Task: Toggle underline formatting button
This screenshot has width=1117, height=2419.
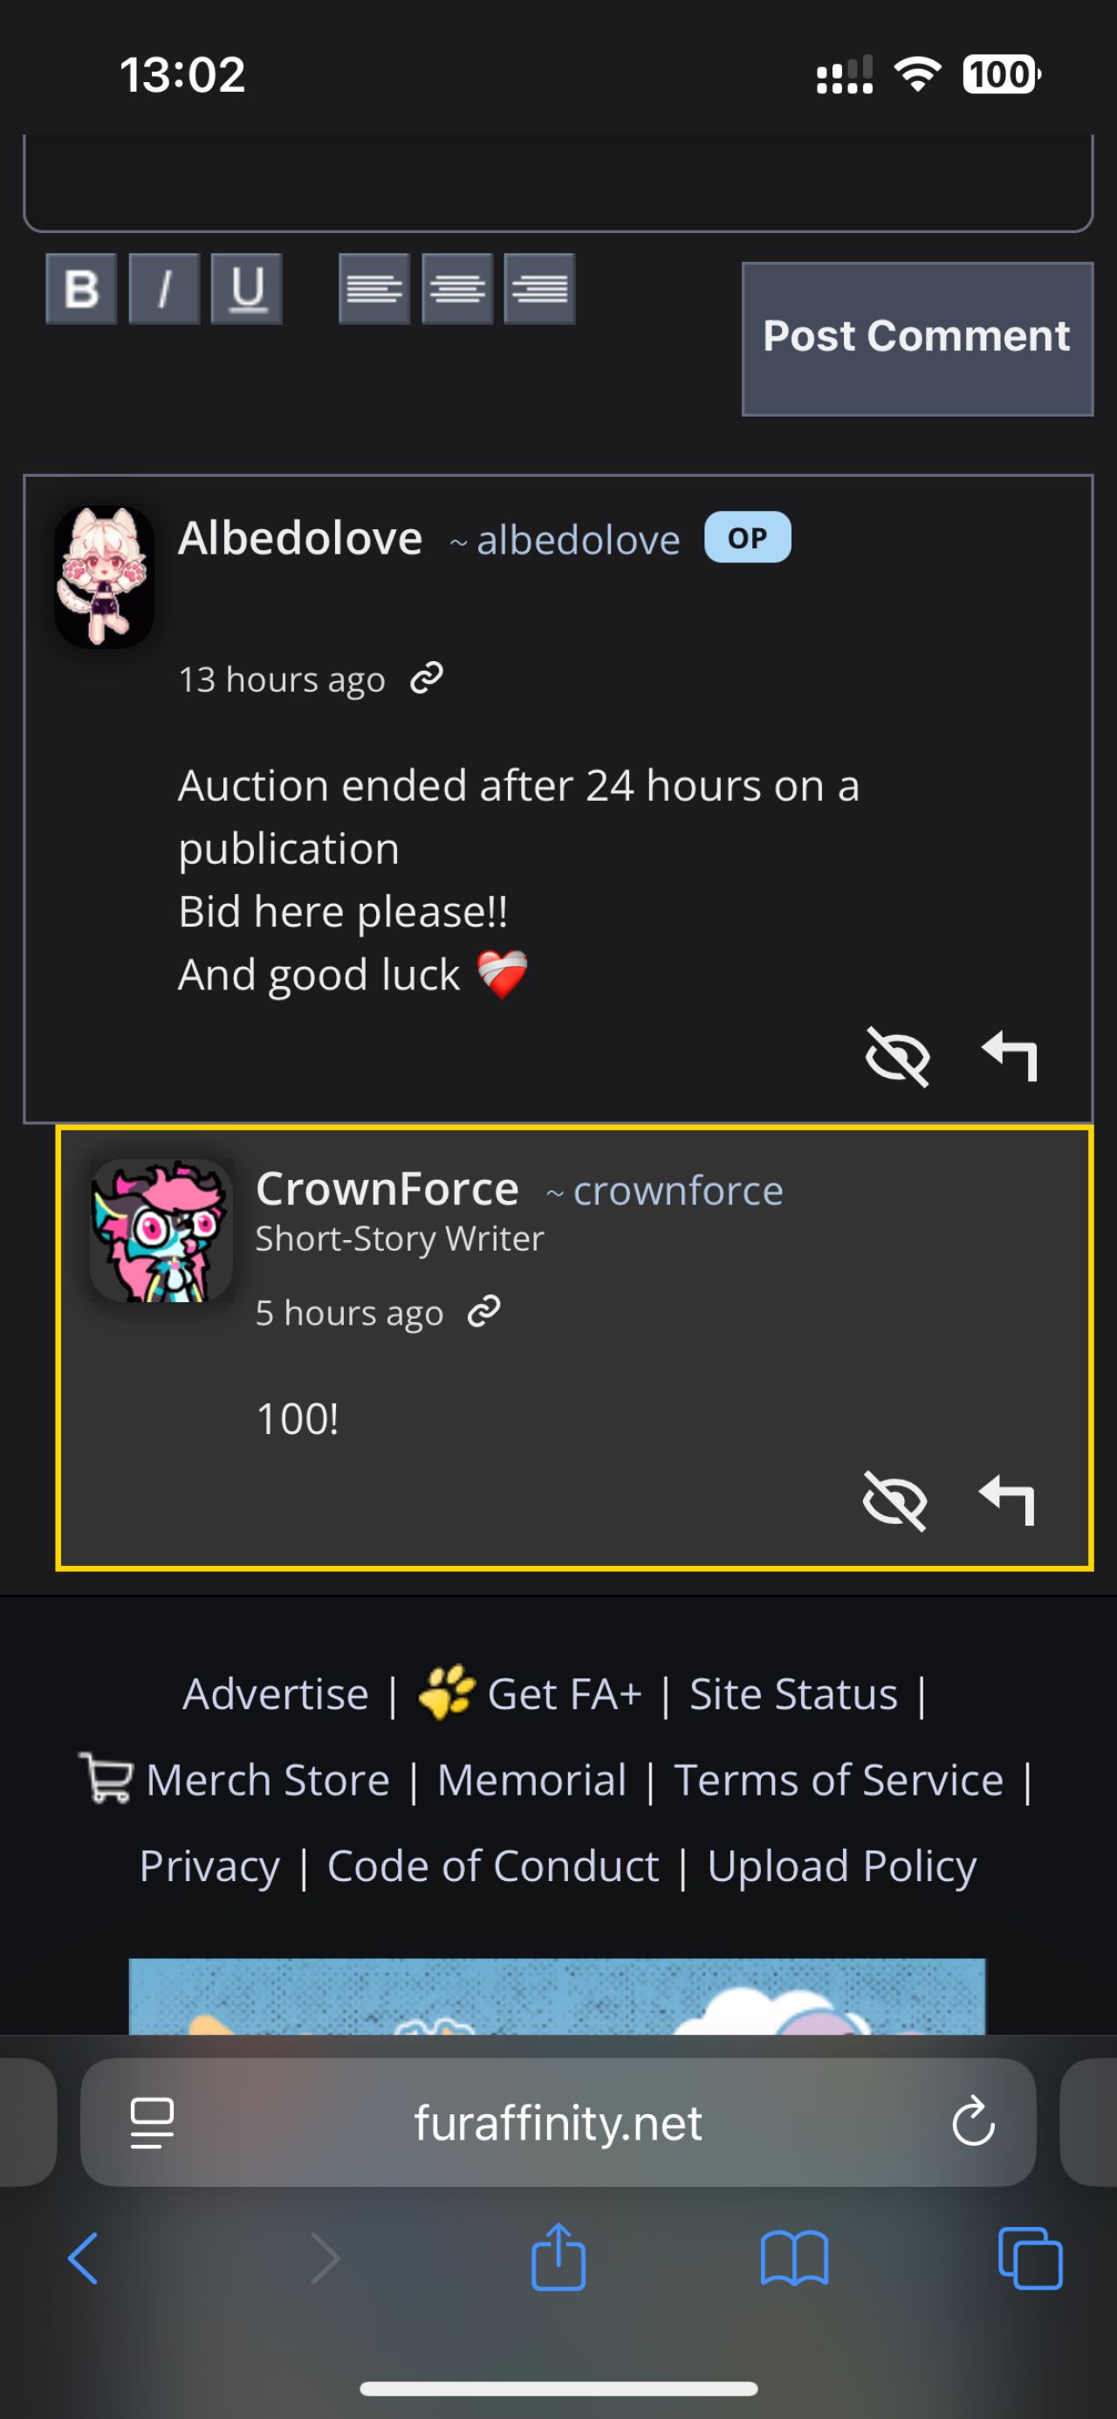Action: [x=247, y=288]
